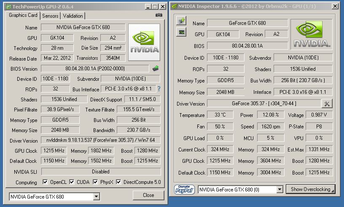Toggle the DirectCompute 5.0 checkbox
The image size is (344, 207).
coord(119,182)
